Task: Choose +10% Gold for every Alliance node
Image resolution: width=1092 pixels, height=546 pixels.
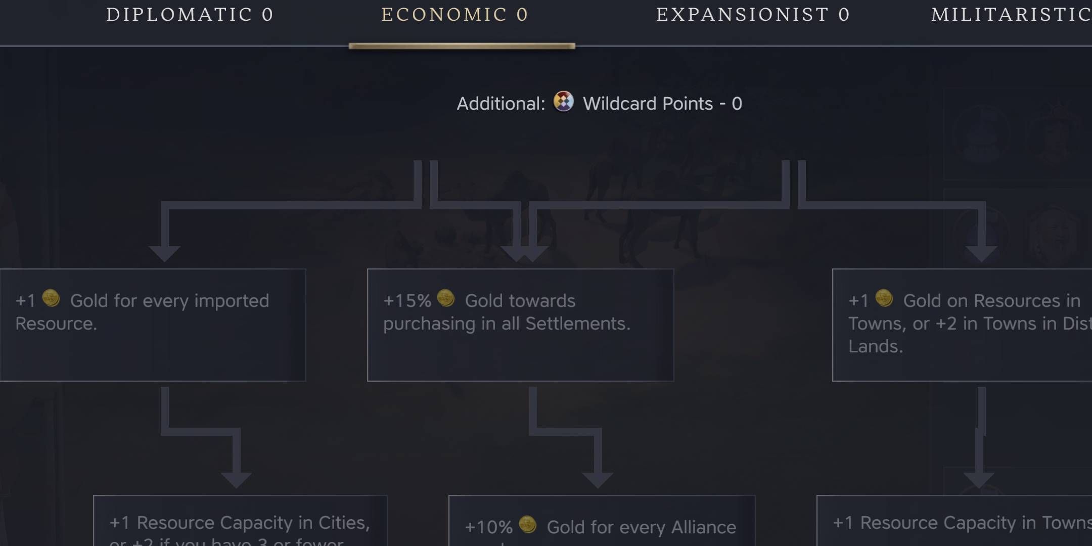Action: coord(602,521)
